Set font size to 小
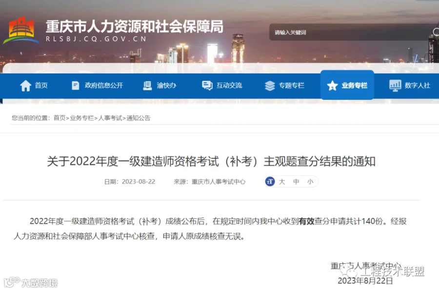This screenshot has height=291, width=439. coord(310,182)
